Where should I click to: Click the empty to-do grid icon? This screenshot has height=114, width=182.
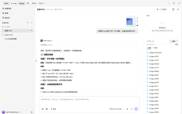pyautogui.click(x=162, y=23)
